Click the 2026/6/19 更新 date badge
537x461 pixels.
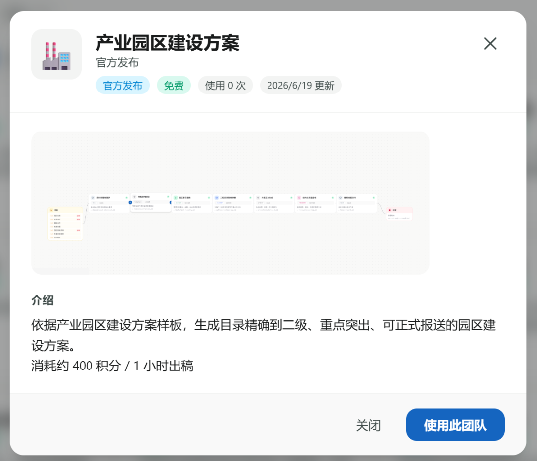[x=300, y=85]
